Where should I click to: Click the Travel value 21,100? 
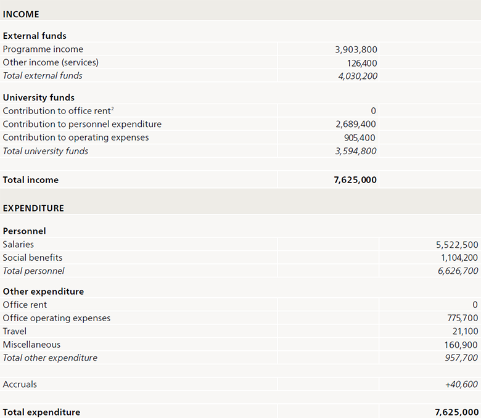tap(465, 332)
